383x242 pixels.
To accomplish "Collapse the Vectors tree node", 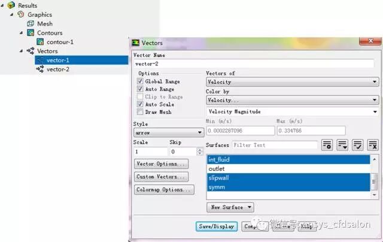I will [22, 51].
